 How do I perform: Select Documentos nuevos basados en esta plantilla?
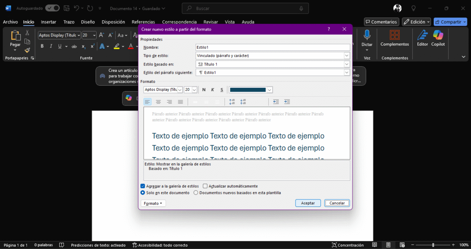196,192
